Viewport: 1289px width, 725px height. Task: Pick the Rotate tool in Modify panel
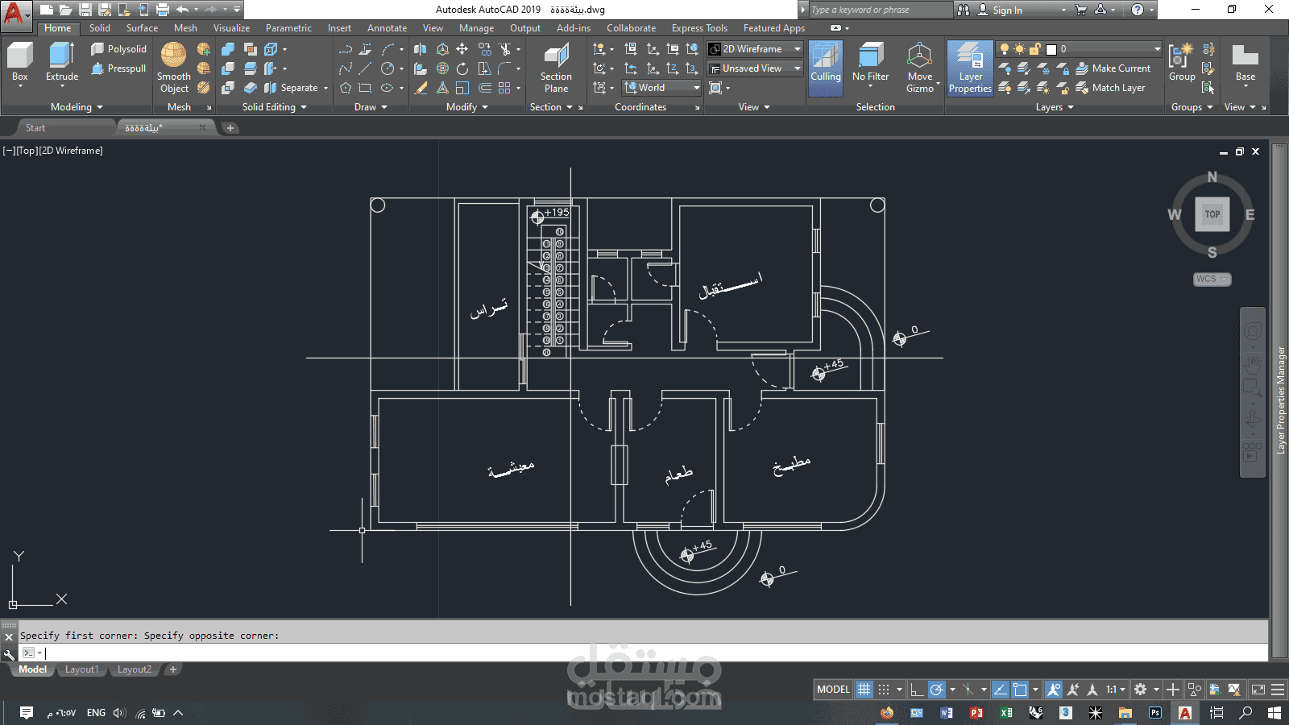462,68
